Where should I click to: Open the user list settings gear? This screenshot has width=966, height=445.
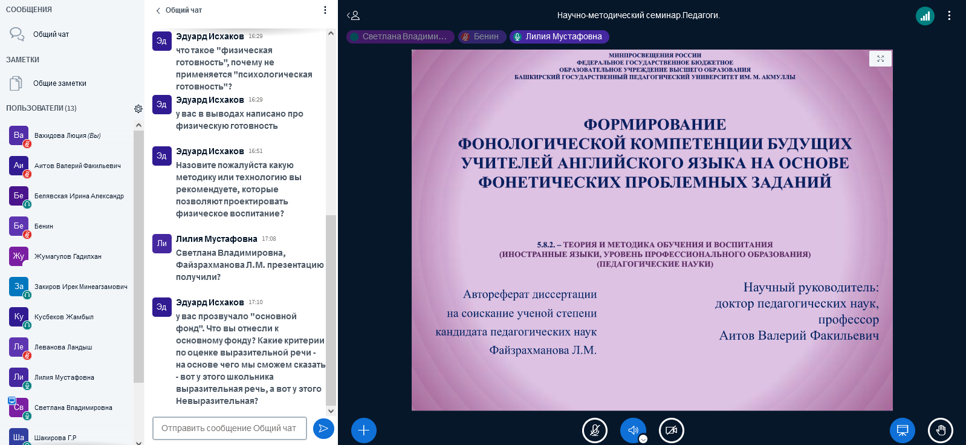click(x=138, y=109)
